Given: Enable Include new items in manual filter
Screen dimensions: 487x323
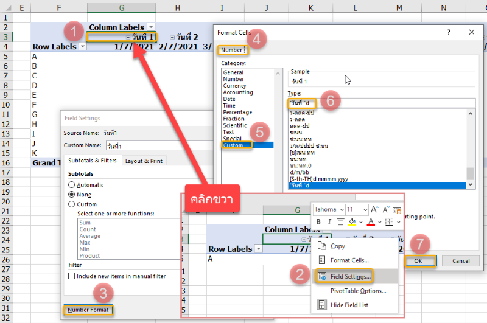Looking at the screenshot, I should click(x=72, y=276).
